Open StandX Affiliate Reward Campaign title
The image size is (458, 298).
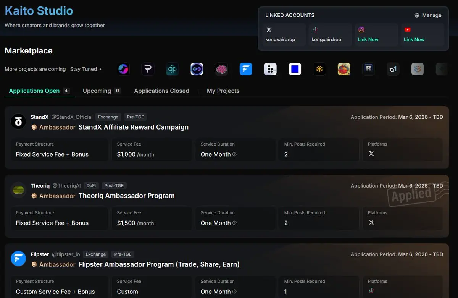tap(134, 127)
